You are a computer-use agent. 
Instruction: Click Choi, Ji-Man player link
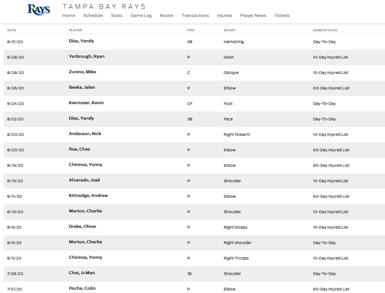coord(82,273)
